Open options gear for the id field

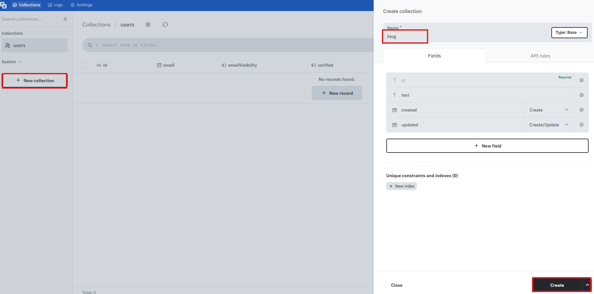tap(581, 80)
